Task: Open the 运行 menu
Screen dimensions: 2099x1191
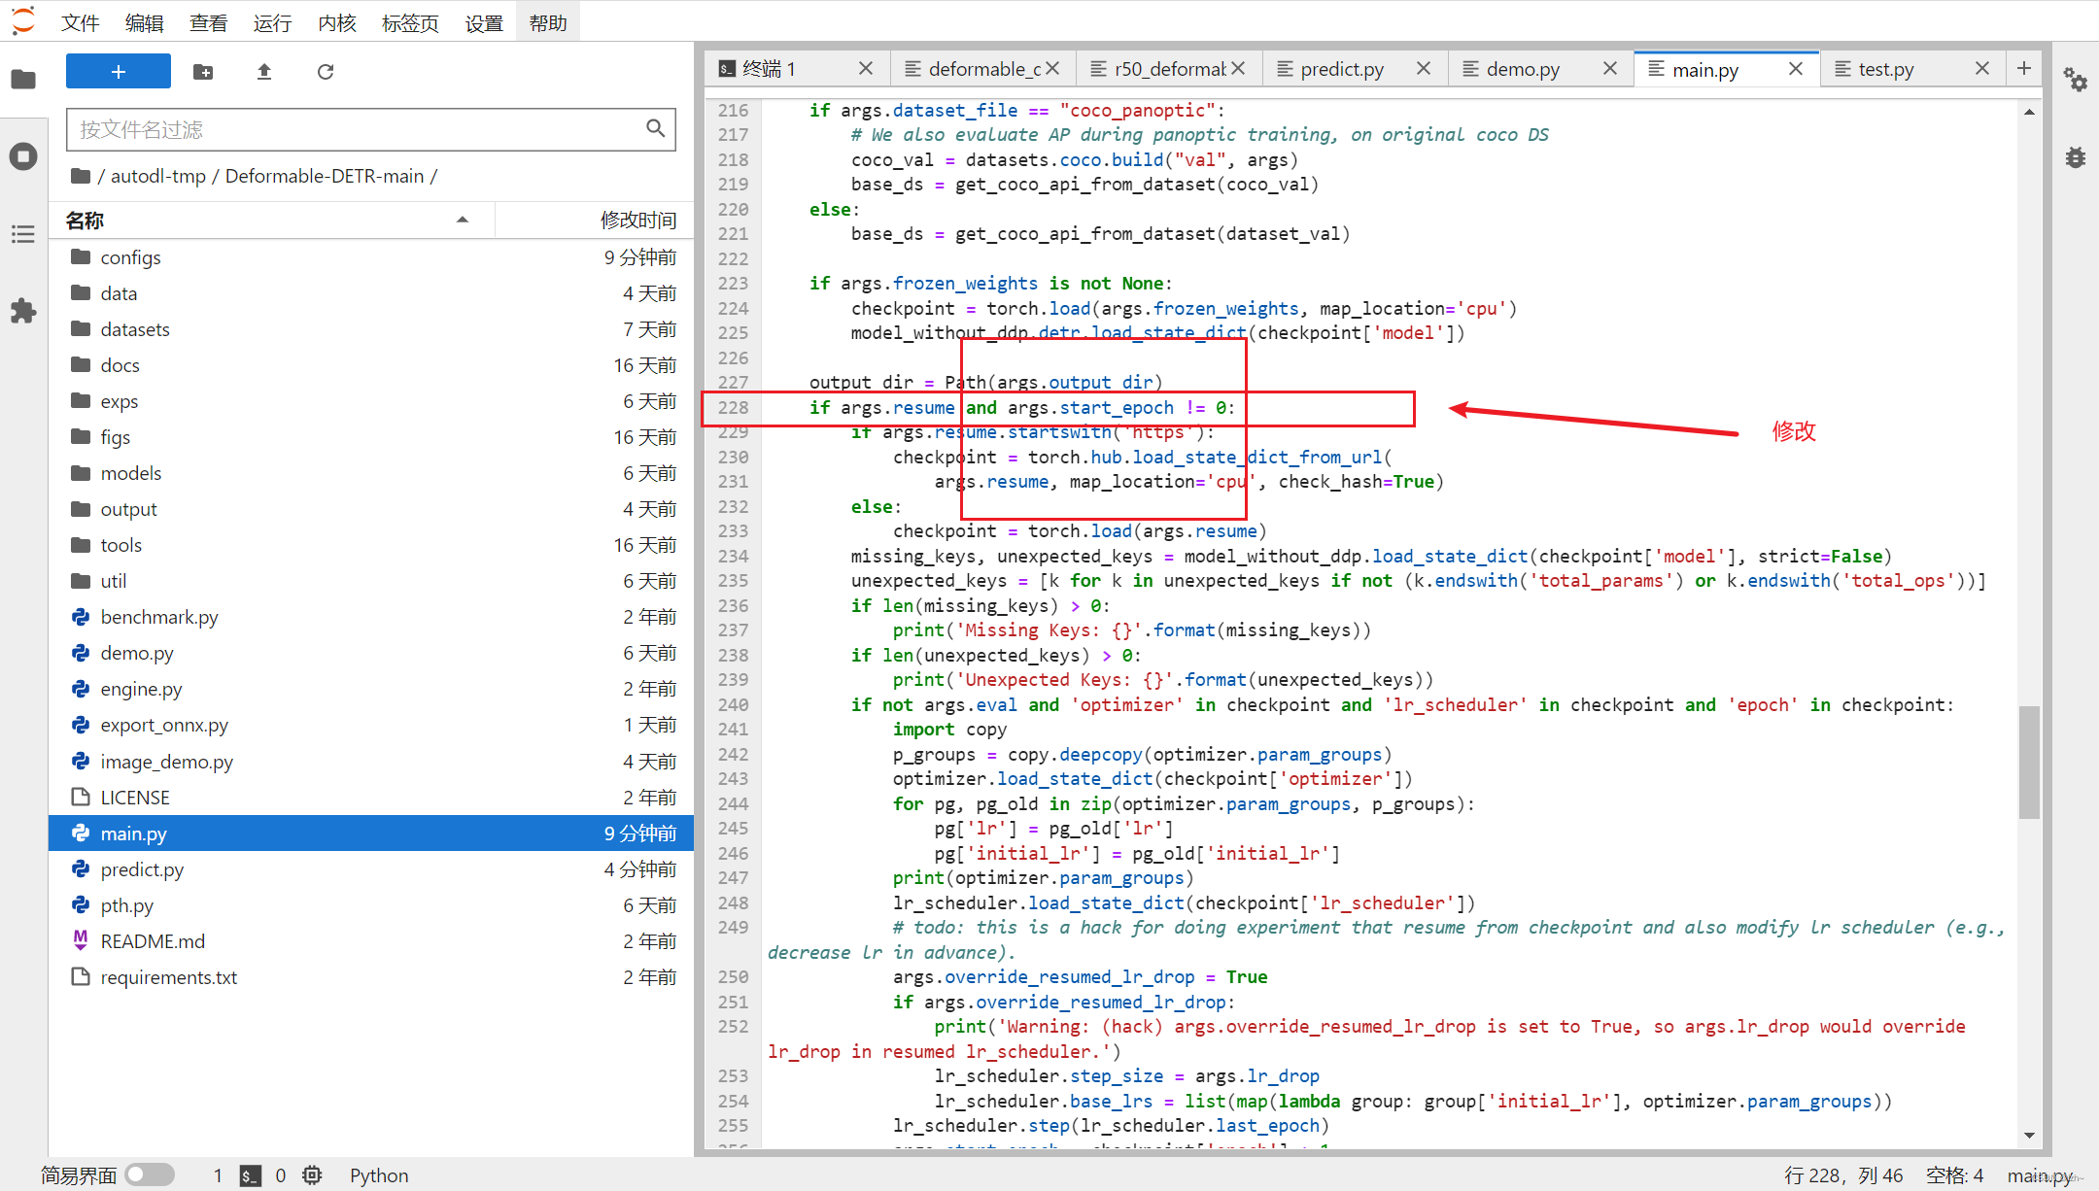Action: point(272,22)
